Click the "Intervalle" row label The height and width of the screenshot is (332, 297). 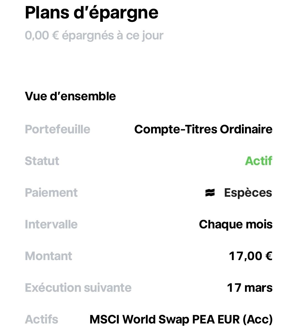[x=51, y=224]
